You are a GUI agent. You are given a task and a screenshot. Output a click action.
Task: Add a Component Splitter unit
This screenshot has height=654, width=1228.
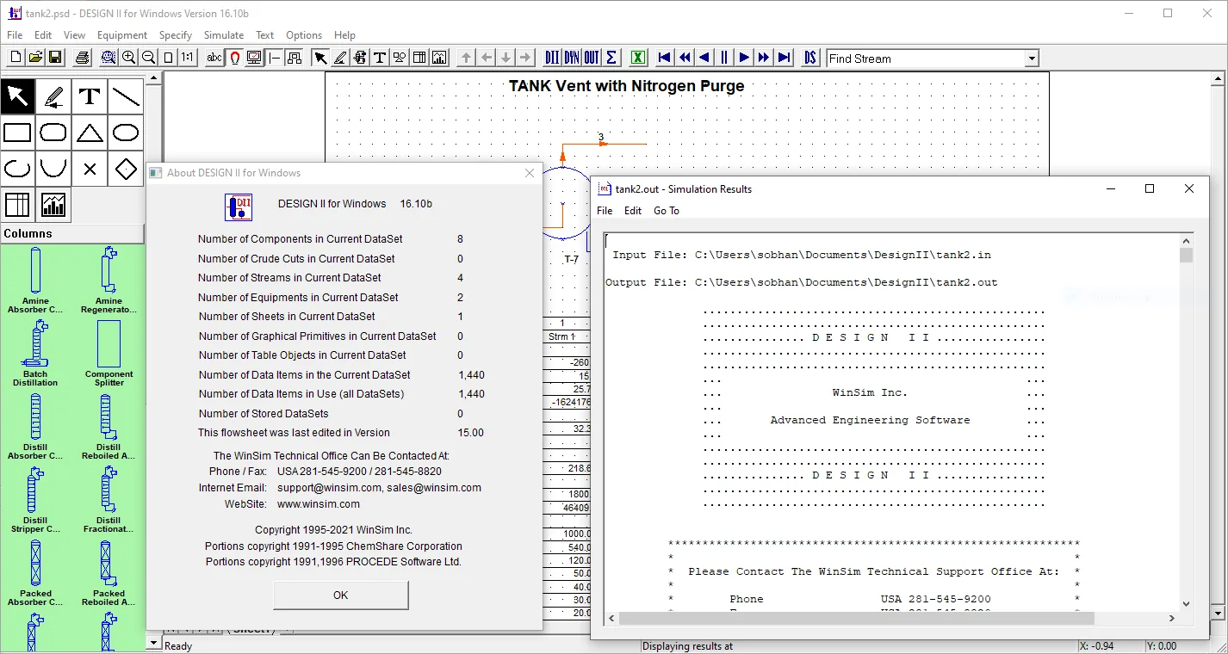(109, 353)
